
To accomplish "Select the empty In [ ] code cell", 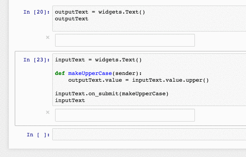I will click(149, 134).
